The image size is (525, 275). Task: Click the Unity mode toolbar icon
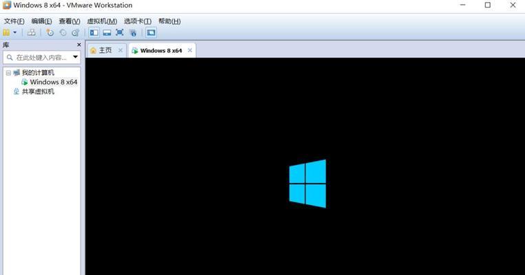click(x=133, y=32)
